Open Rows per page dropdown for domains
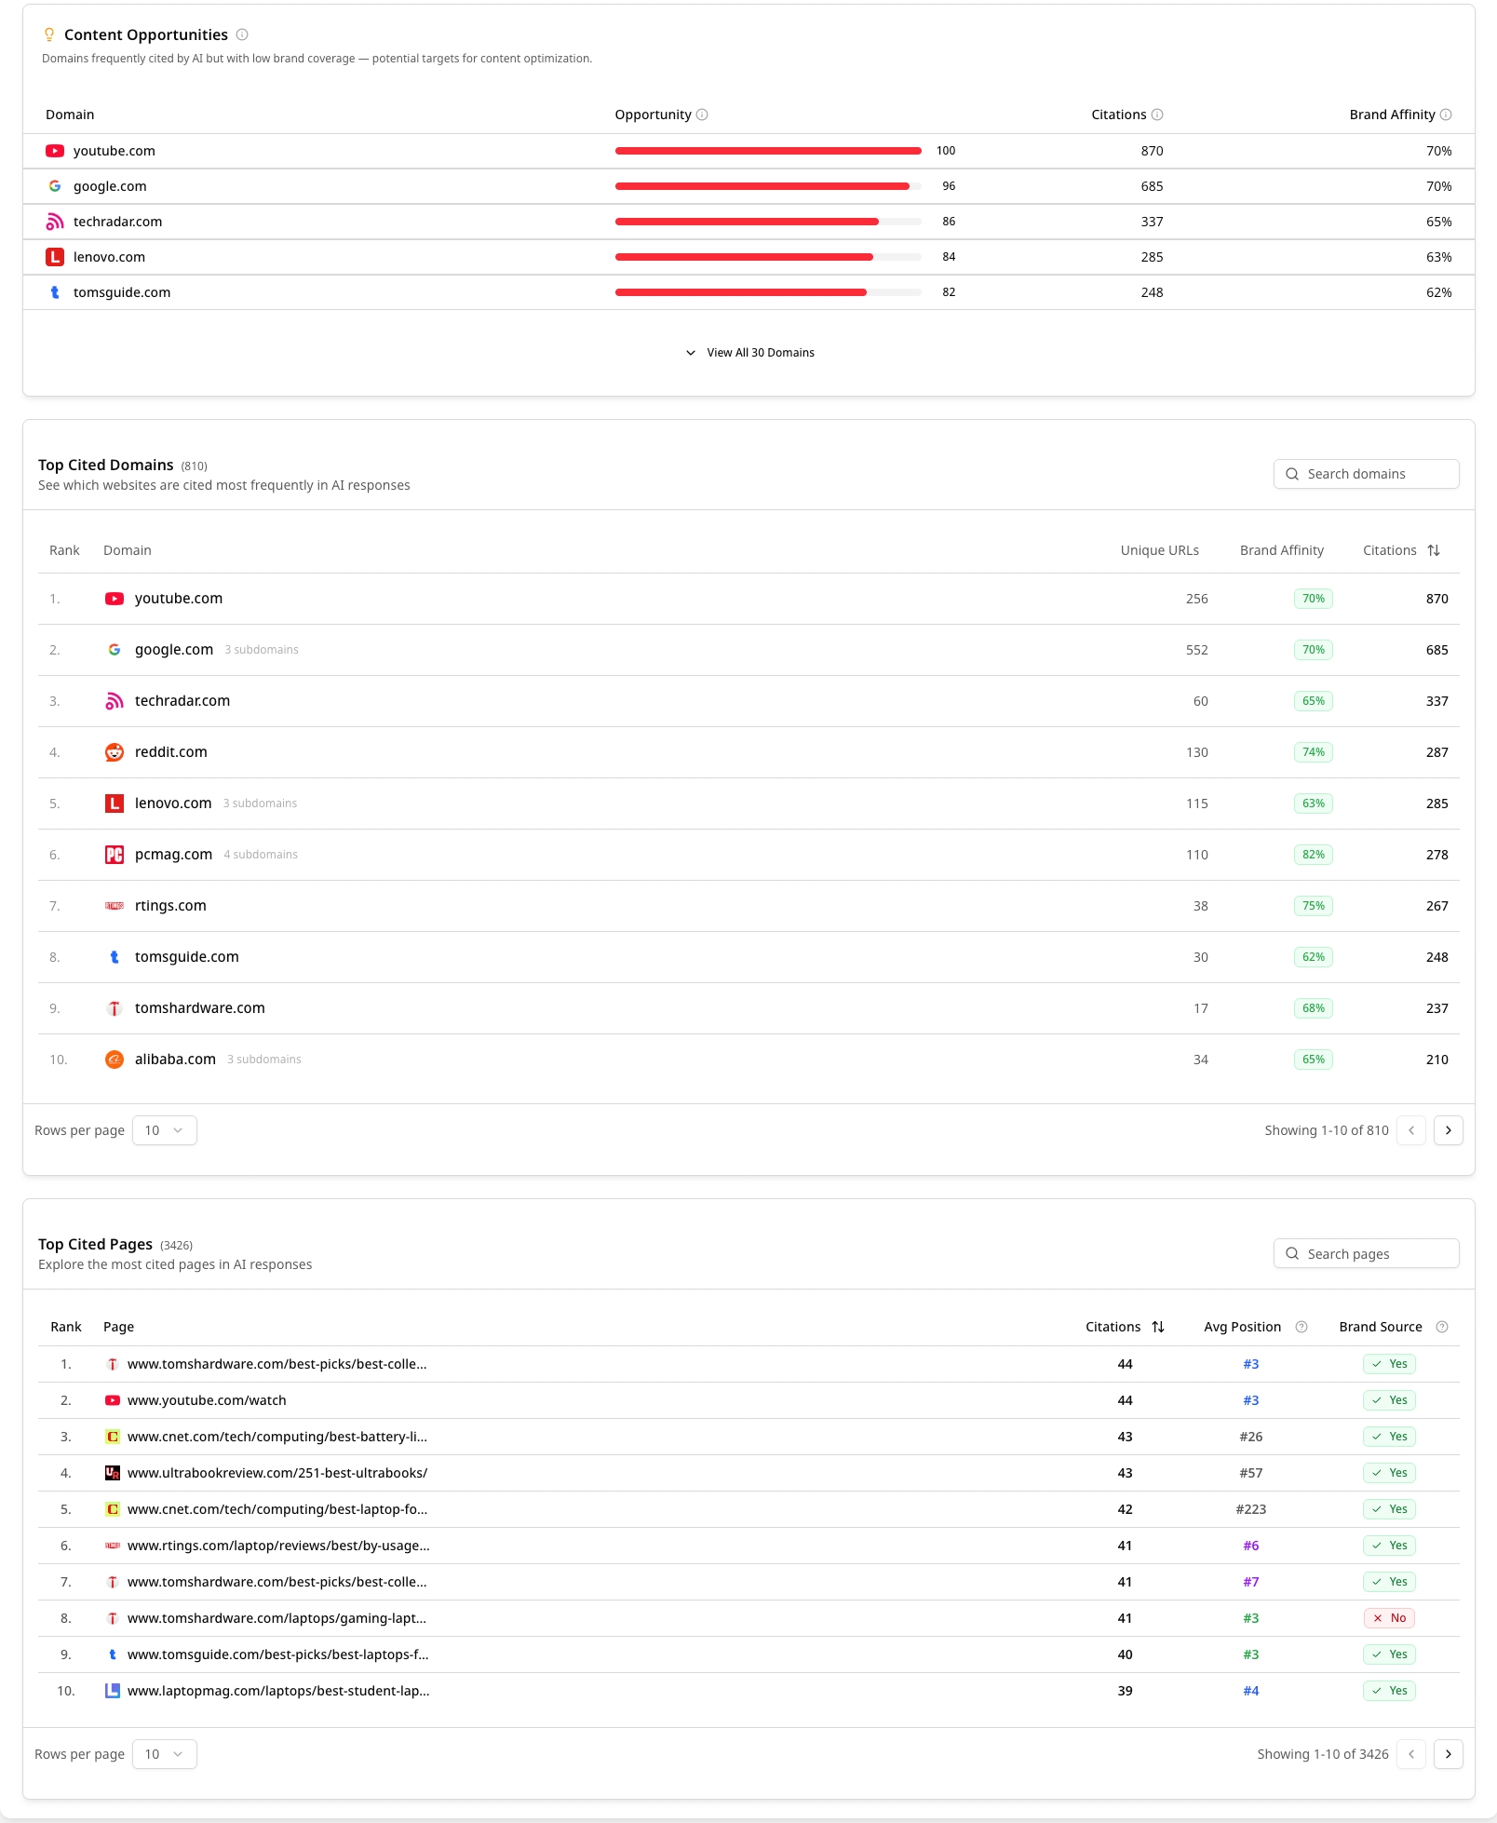1497x1823 pixels. (165, 1130)
